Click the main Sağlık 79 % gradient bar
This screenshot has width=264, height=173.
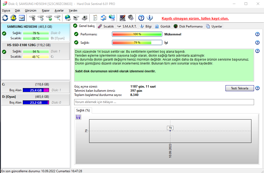click(x=137, y=42)
